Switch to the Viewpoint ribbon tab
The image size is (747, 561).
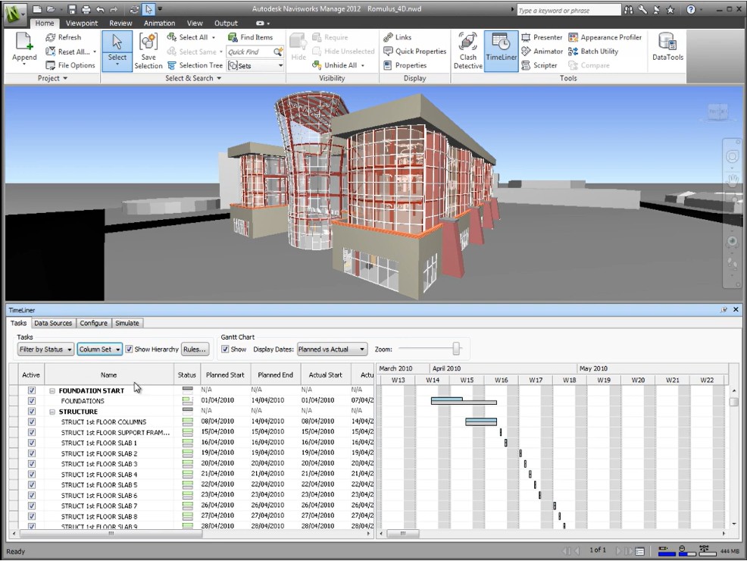tap(81, 24)
